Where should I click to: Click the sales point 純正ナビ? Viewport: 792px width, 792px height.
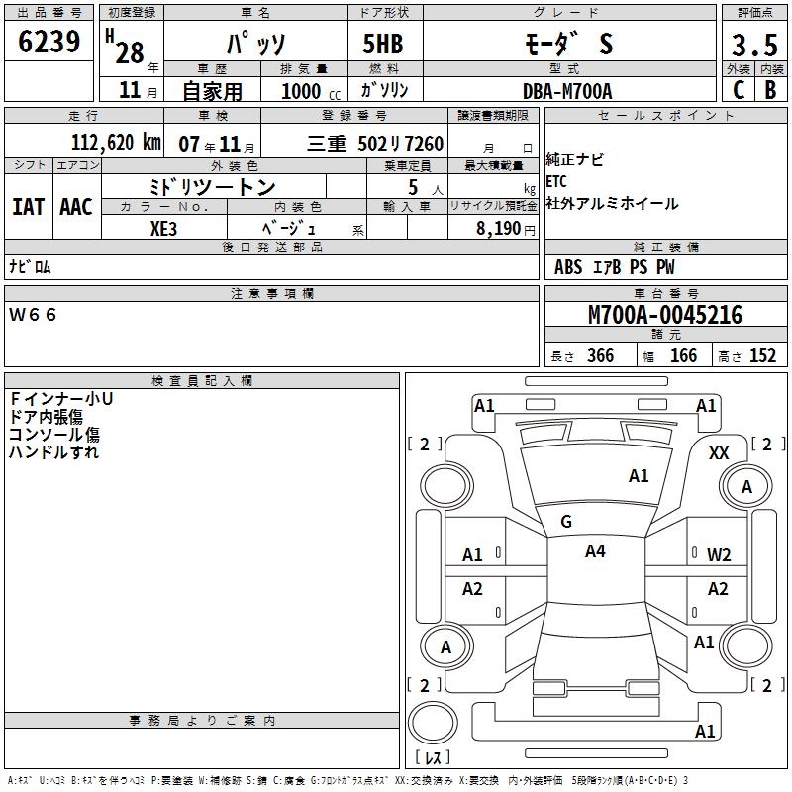(x=575, y=159)
